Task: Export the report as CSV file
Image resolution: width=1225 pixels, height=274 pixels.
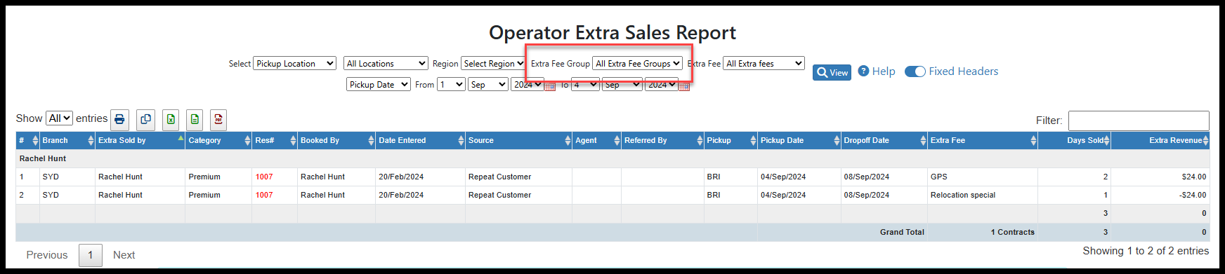Action: [x=195, y=119]
